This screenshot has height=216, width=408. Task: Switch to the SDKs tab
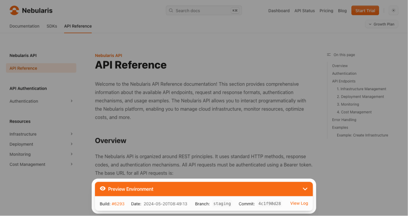point(52,26)
